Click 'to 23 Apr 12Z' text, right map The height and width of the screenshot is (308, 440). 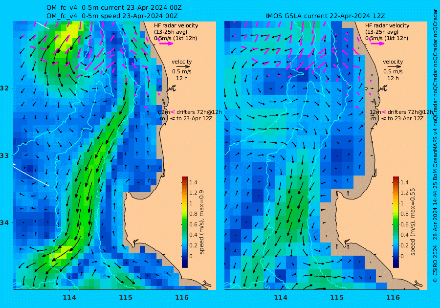coord(405,118)
